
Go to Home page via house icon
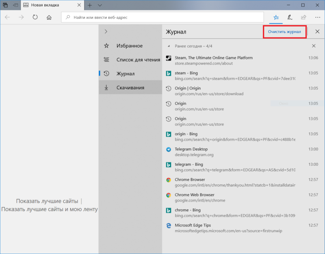[49, 17]
